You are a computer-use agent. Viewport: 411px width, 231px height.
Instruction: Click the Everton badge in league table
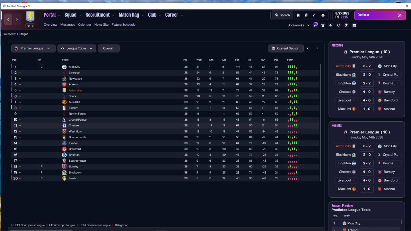64,143
